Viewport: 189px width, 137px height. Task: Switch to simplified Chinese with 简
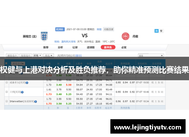[156, 31]
